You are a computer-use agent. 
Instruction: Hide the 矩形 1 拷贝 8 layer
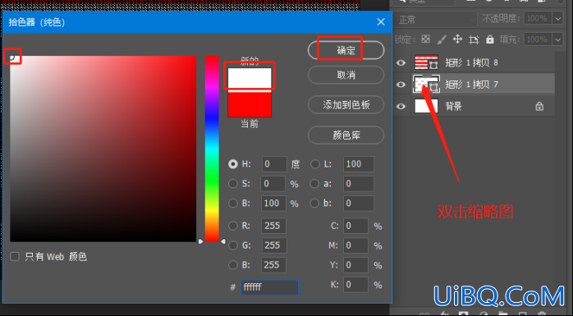point(401,63)
